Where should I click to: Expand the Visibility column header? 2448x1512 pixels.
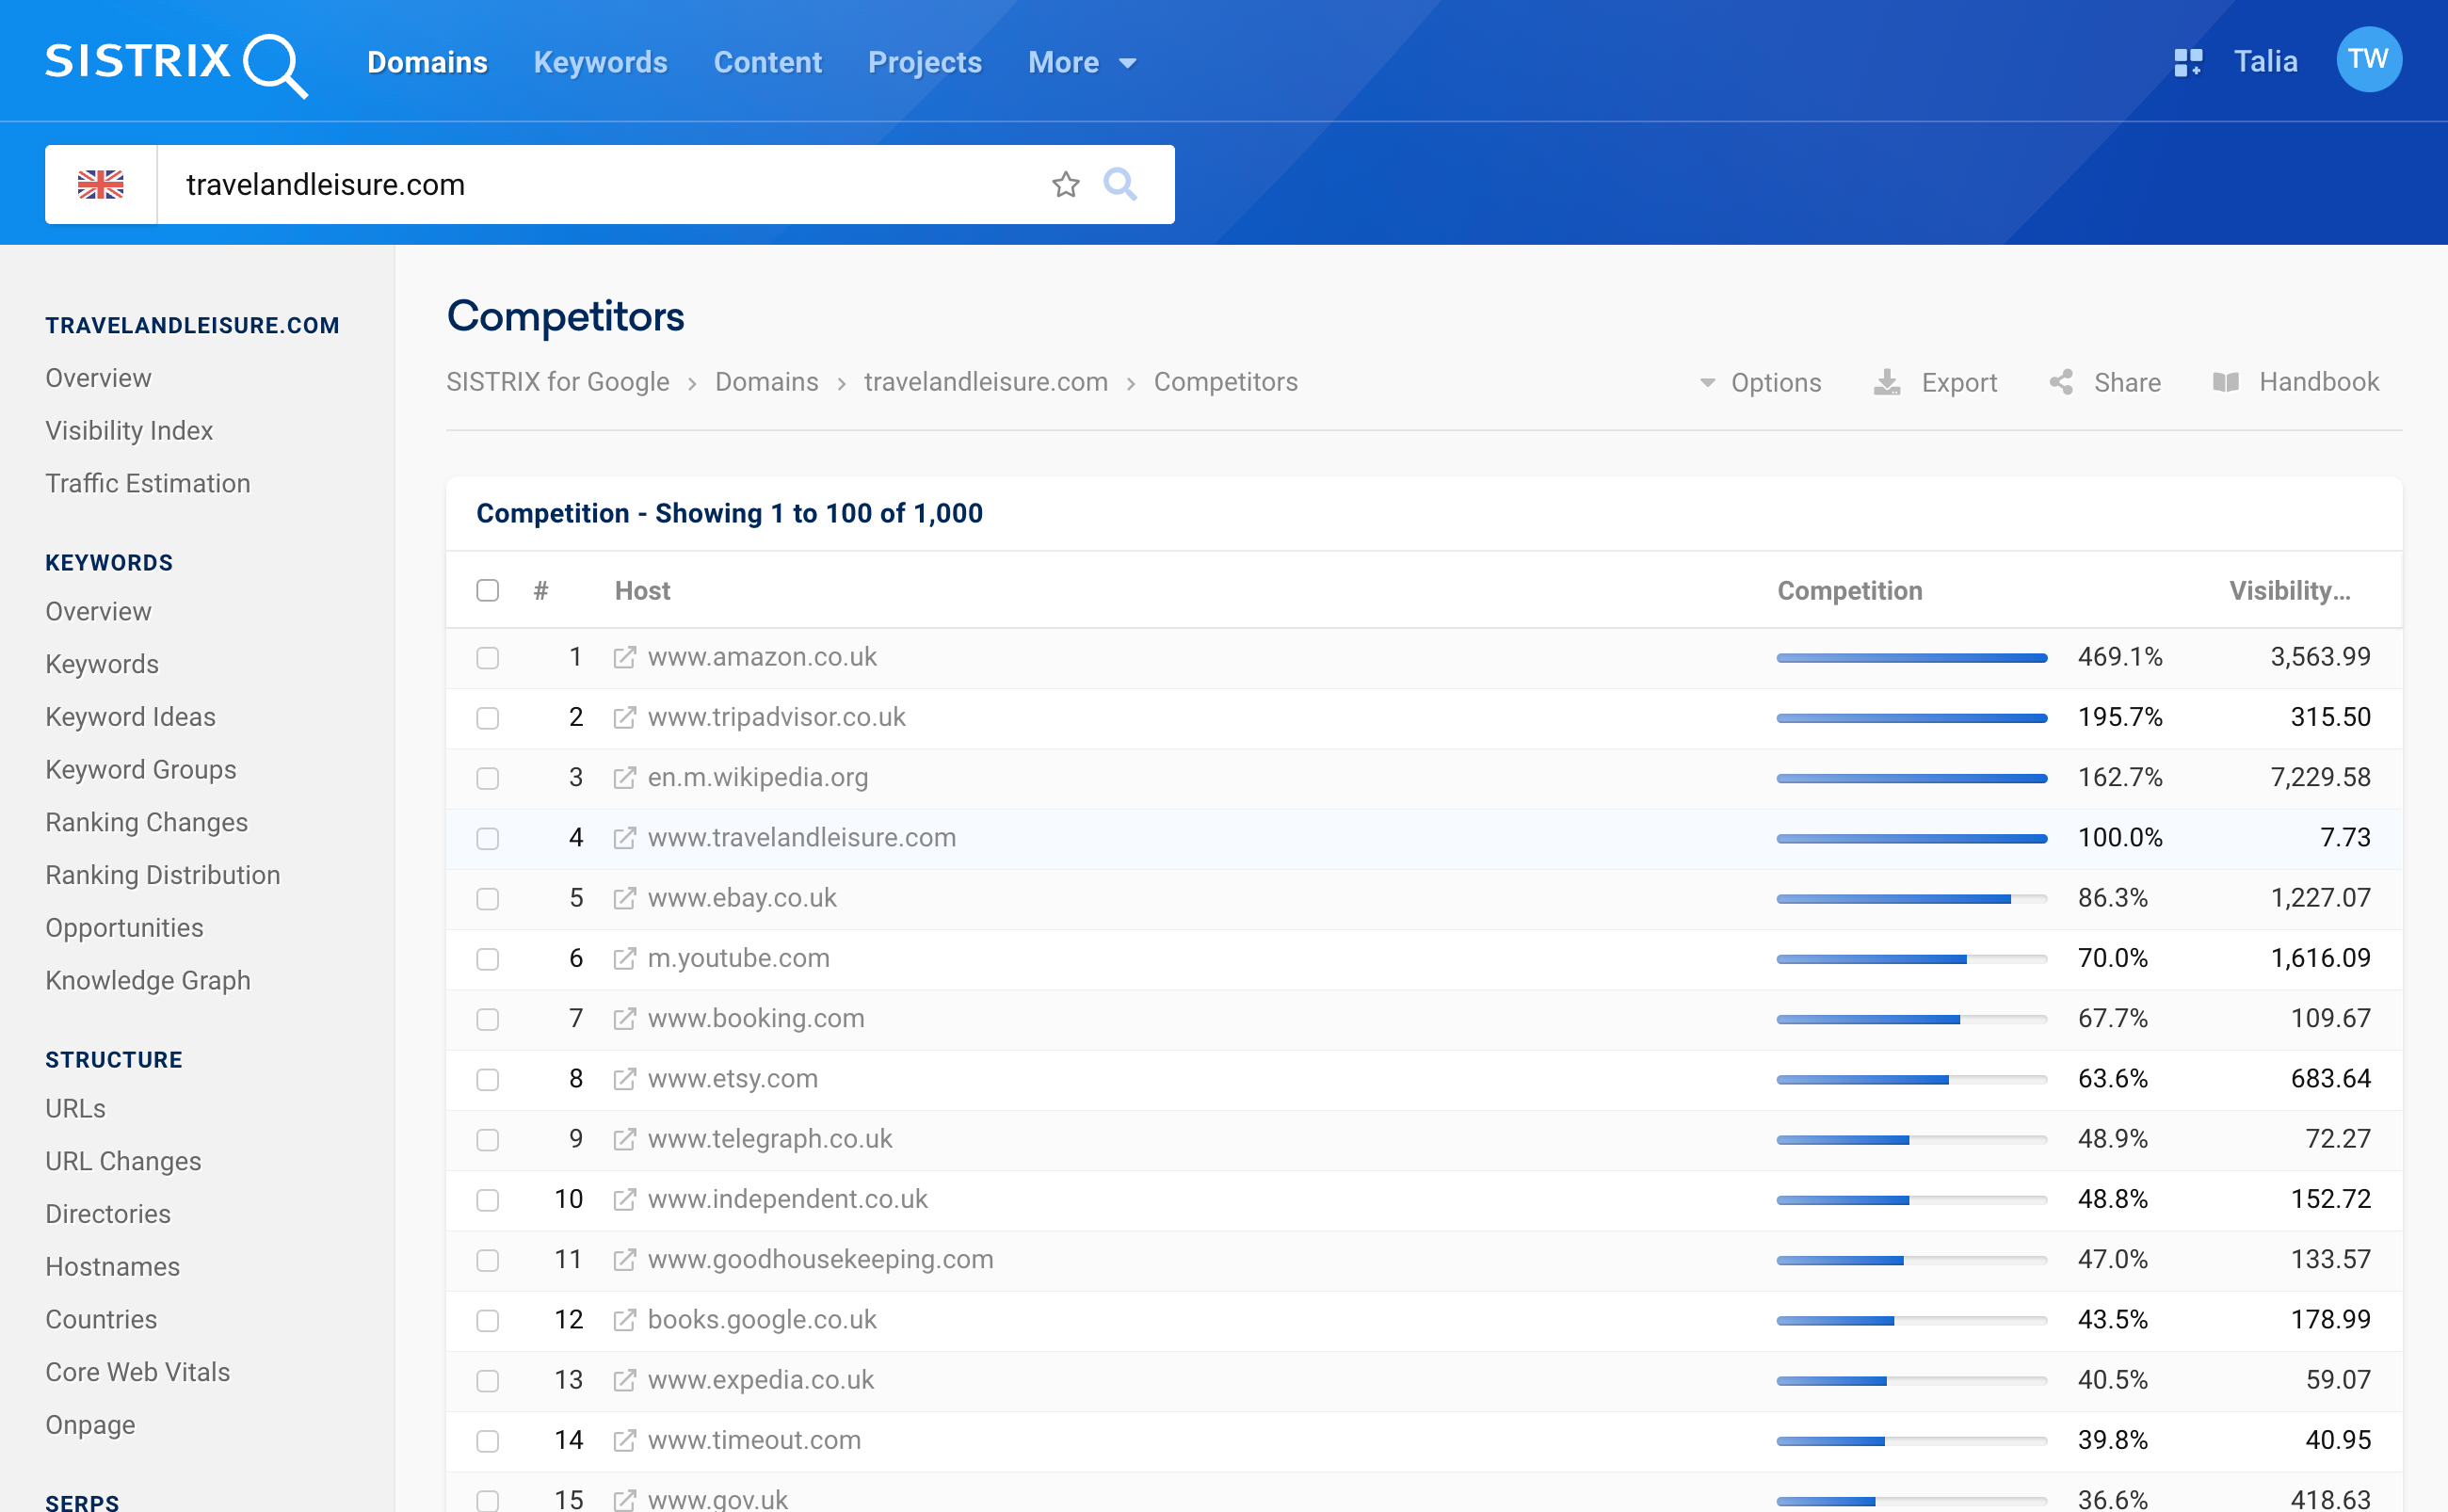coord(2293,591)
